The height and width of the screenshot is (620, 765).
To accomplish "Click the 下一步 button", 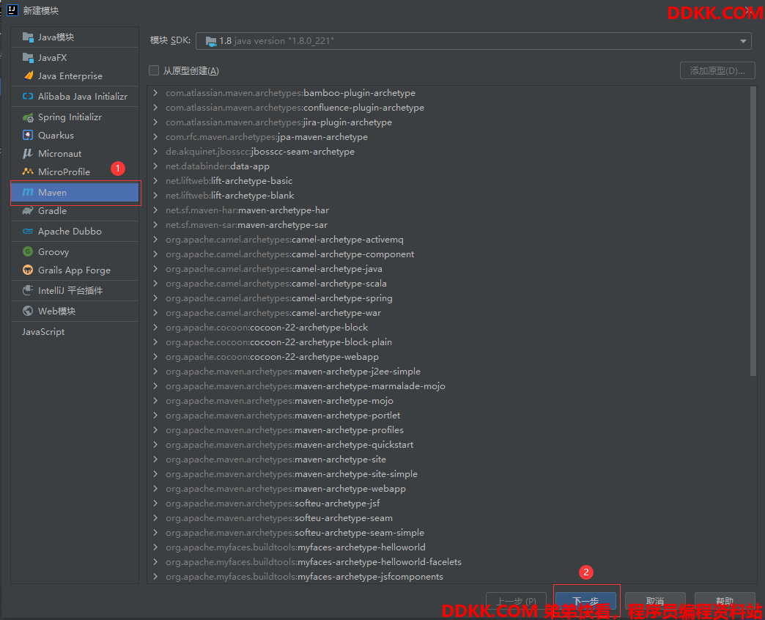I will pos(585,601).
